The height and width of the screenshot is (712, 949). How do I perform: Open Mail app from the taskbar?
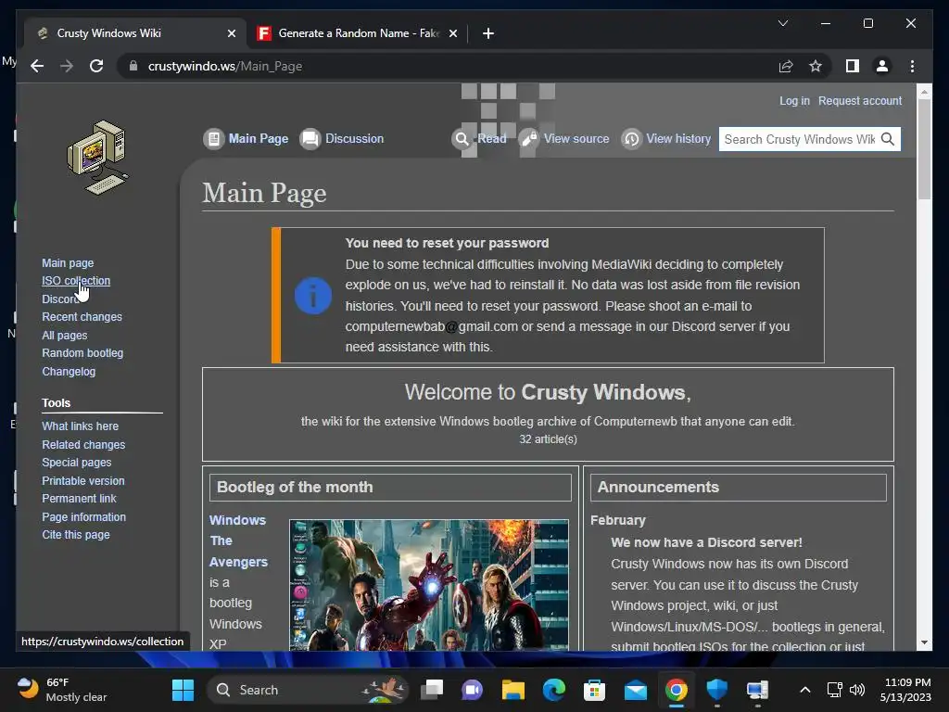click(636, 690)
